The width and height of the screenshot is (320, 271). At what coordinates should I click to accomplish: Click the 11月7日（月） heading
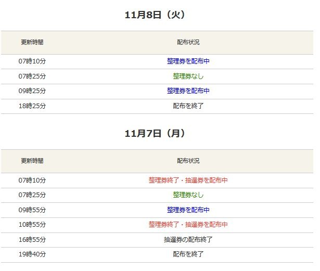click(x=155, y=134)
